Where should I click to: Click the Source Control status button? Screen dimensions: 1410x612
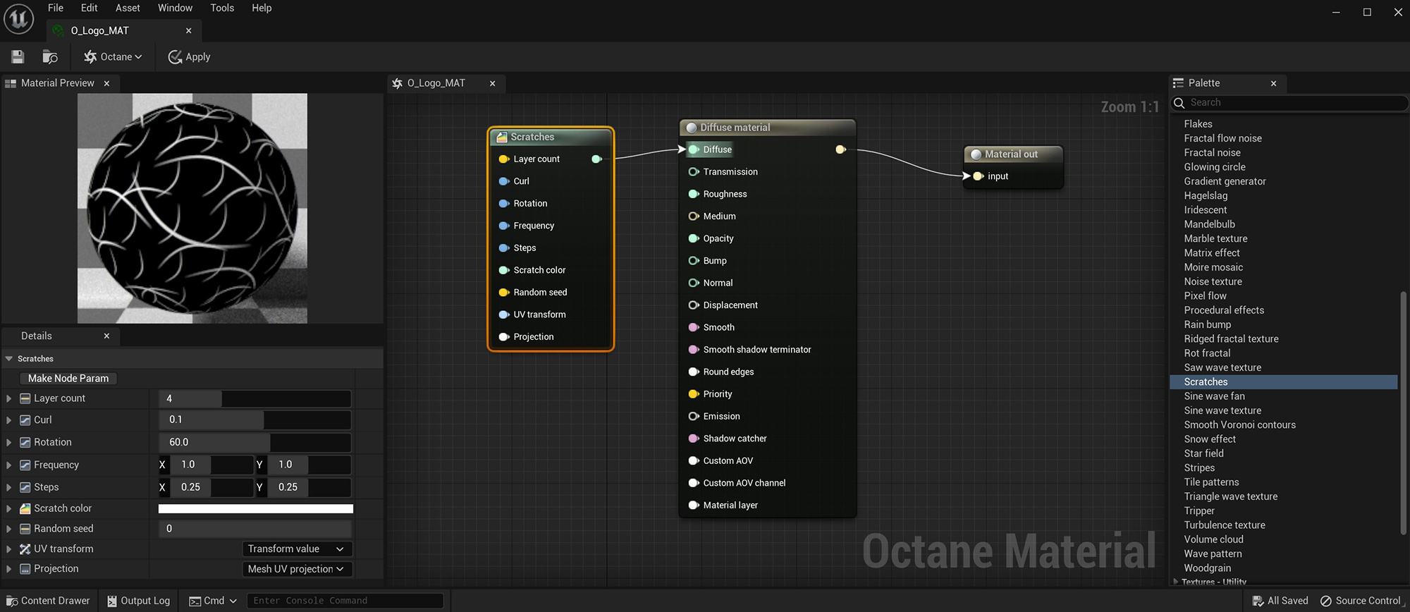[x=1360, y=601]
